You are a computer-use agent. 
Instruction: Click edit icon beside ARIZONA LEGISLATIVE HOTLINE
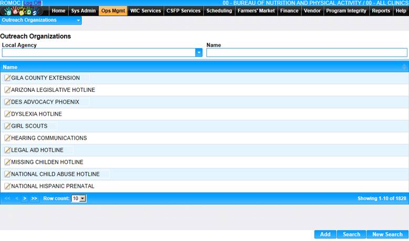7,90
